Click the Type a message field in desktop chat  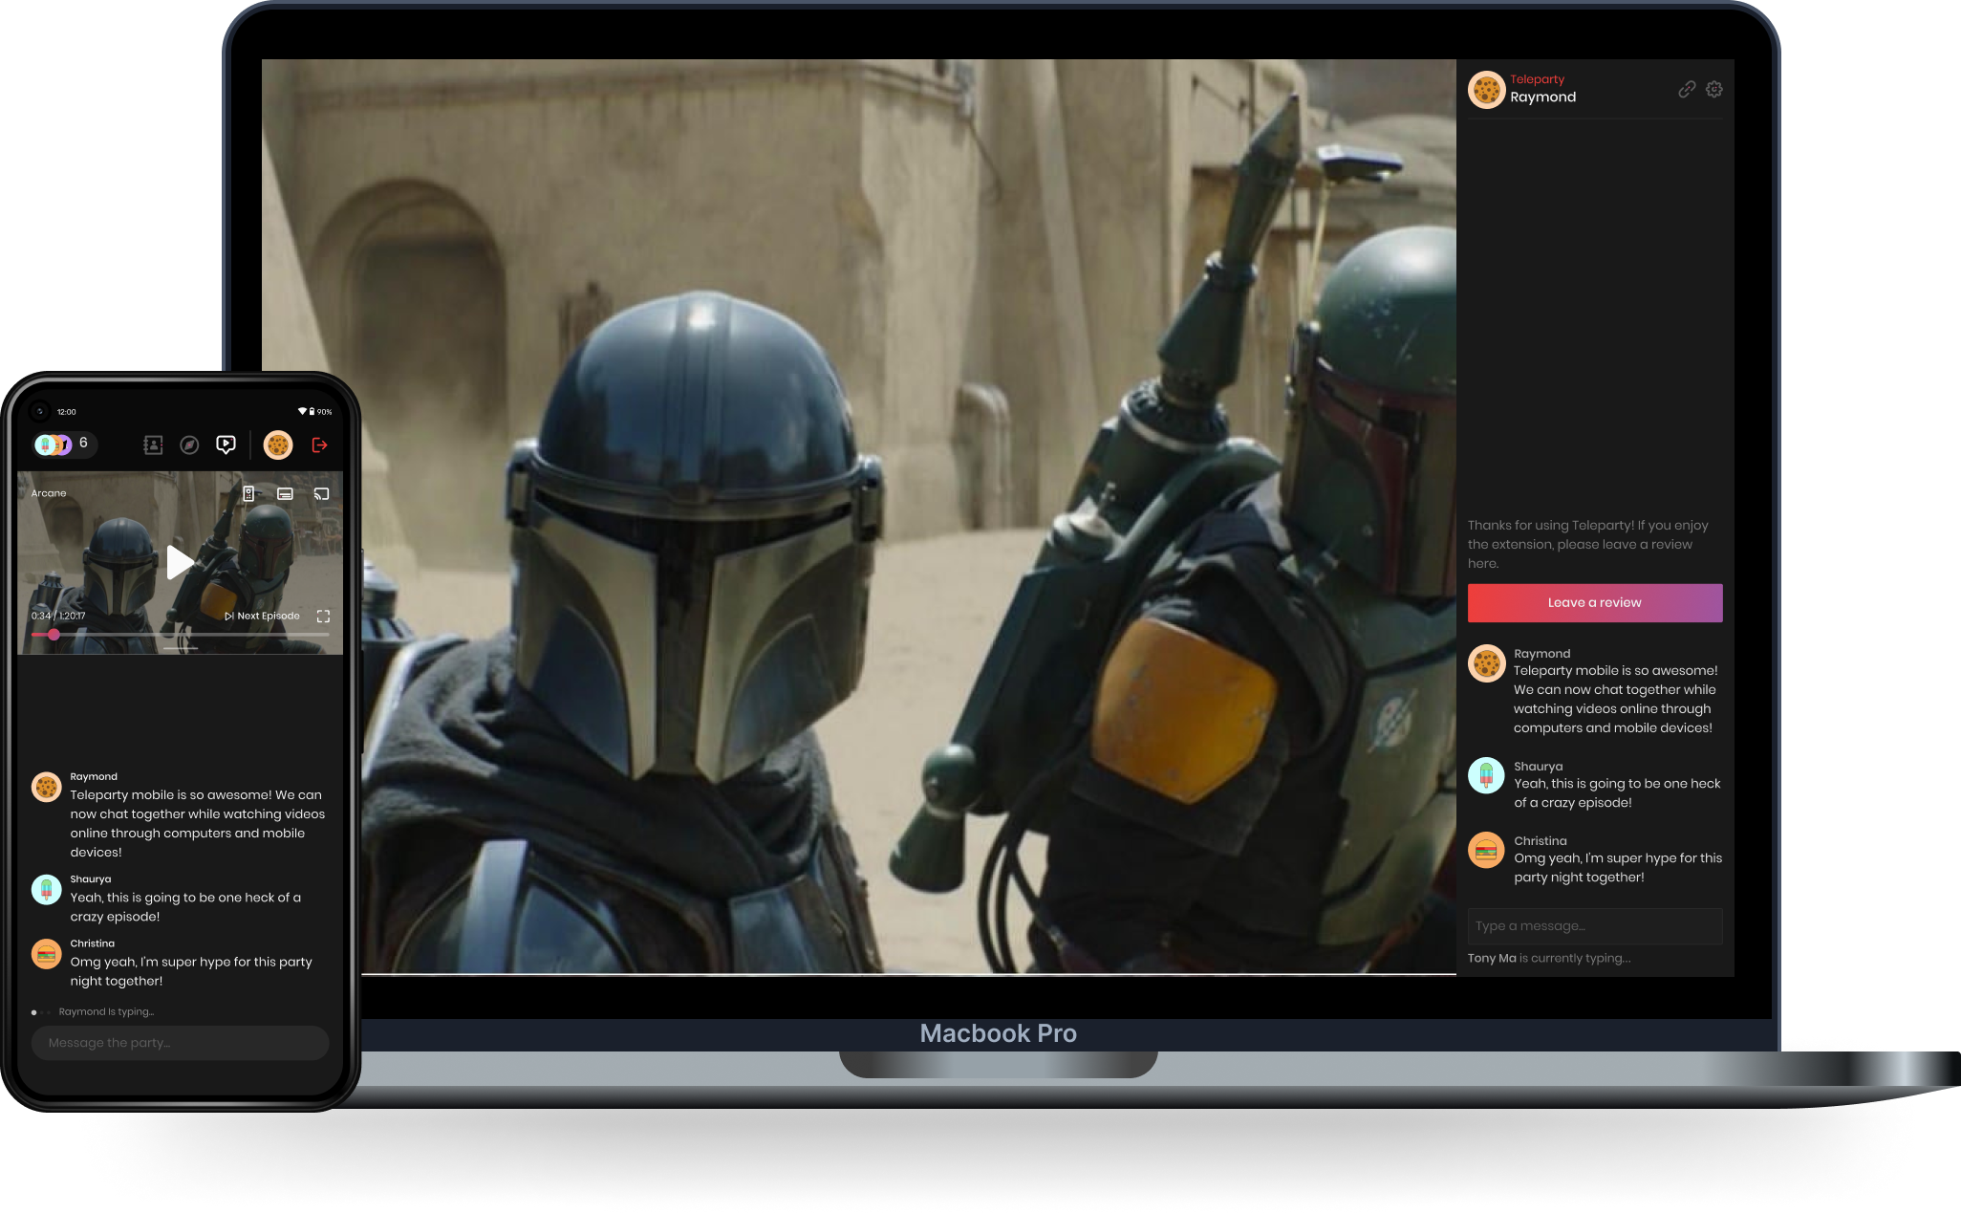1594,925
